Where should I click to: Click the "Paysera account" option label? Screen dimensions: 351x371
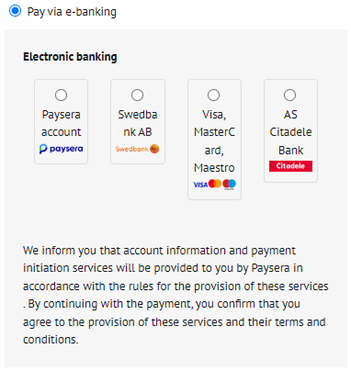click(x=62, y=123)
